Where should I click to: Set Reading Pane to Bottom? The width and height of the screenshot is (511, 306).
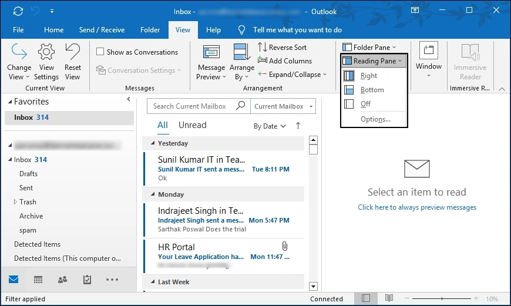coord(374,90)
